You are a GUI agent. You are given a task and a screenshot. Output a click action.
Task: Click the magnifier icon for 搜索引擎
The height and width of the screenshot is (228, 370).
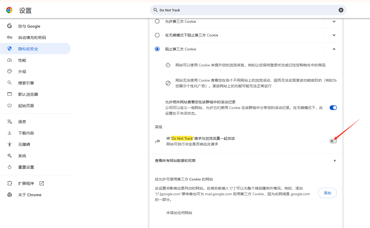coord(10,83)
